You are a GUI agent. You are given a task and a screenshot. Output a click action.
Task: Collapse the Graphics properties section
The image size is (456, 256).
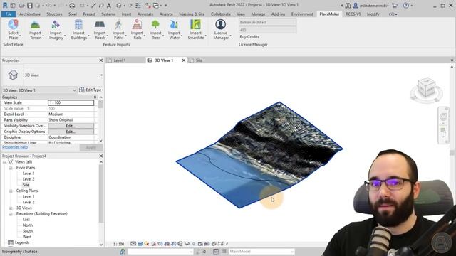tap(95, 97)
